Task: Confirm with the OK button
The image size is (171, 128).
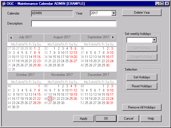Action: point(106,119)
